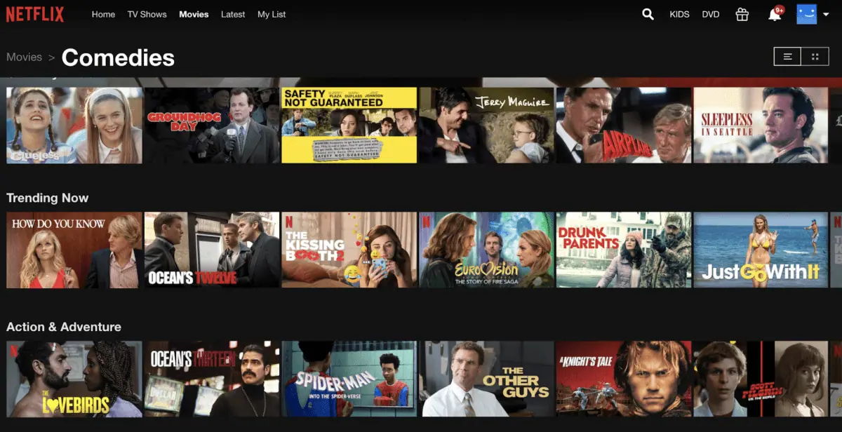
Task: Open the profile avatar menu
Action: [807, 14]
